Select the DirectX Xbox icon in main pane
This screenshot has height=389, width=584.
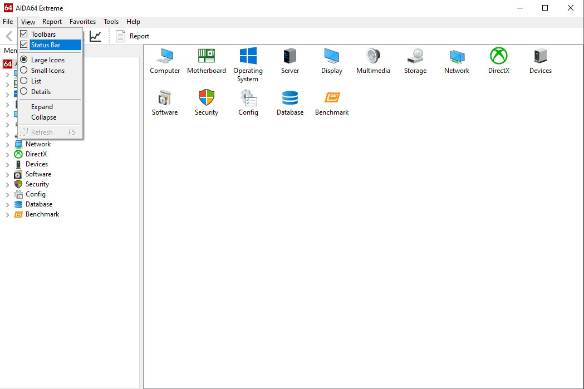[499, 56]
